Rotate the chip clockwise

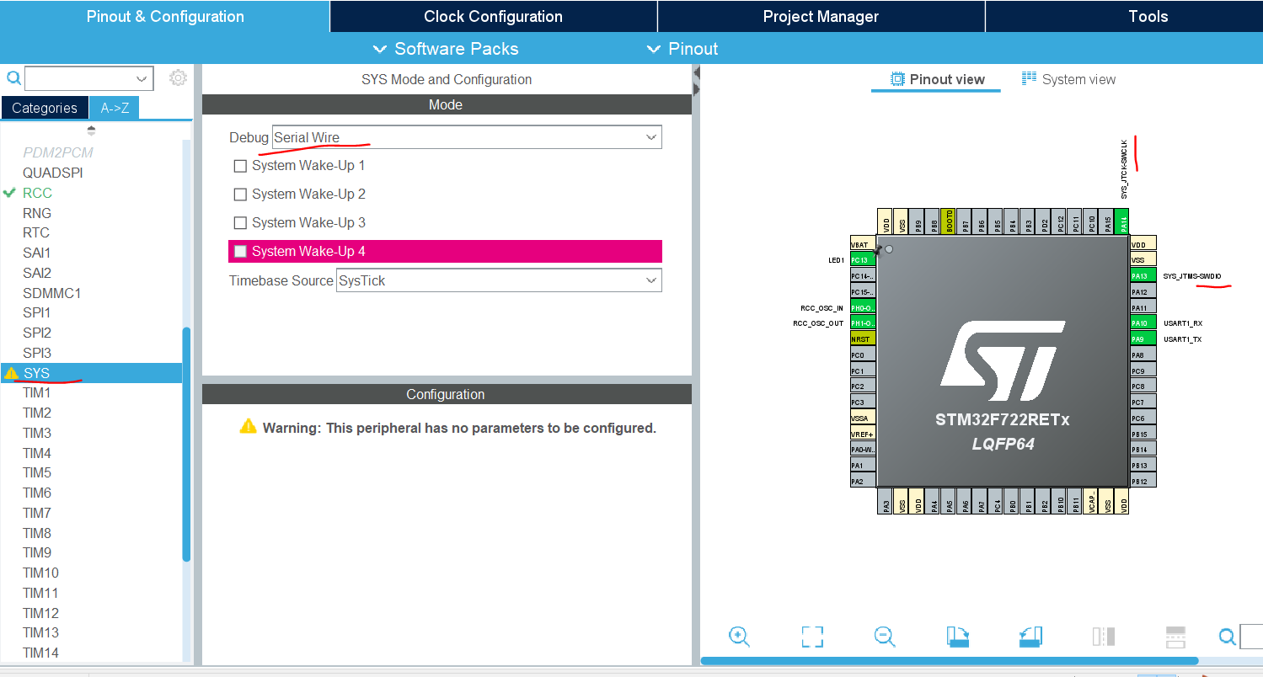tap(957, 637)
